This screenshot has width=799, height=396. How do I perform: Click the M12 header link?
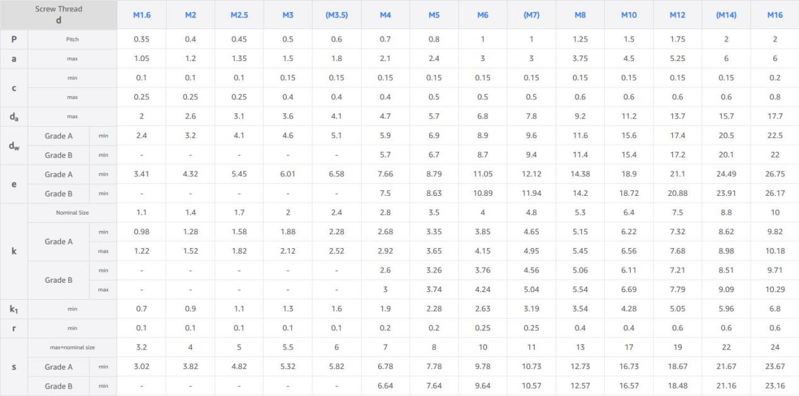tap(677, 15)
